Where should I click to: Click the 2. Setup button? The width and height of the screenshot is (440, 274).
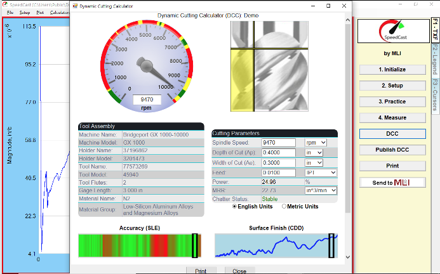pyautogui.click(x=392, y=86)
